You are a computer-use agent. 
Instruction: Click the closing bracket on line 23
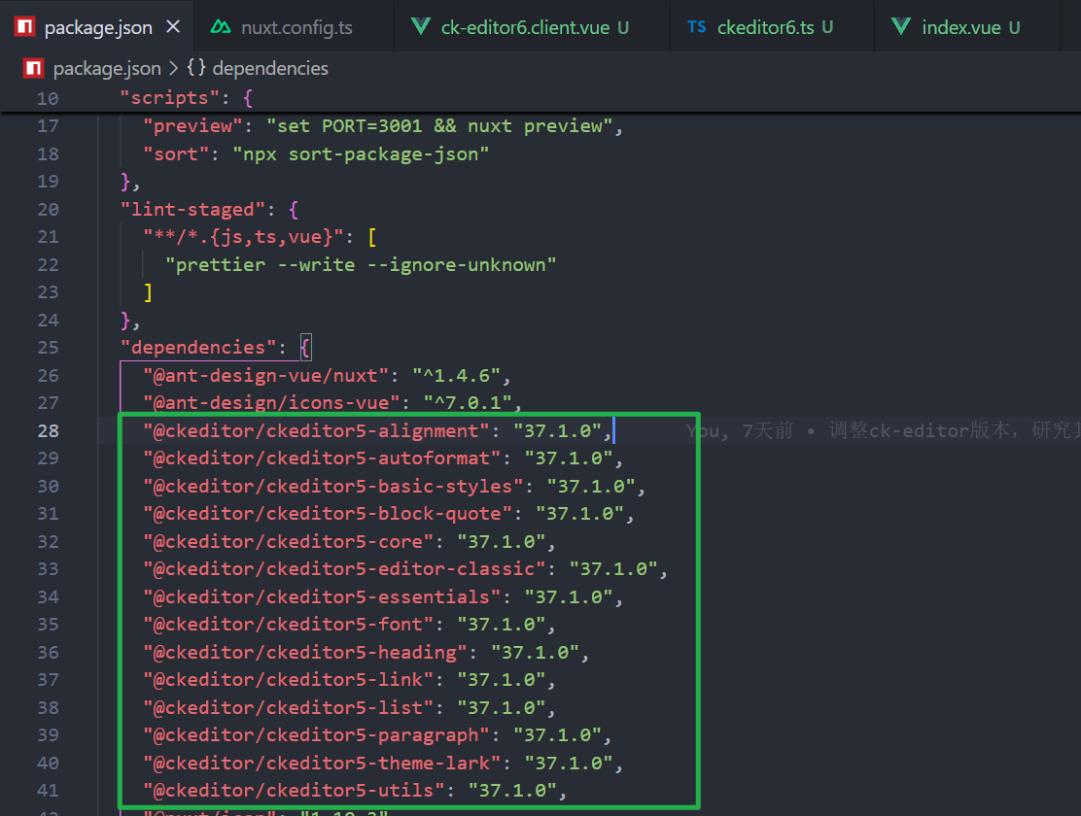tap(148, 292)
